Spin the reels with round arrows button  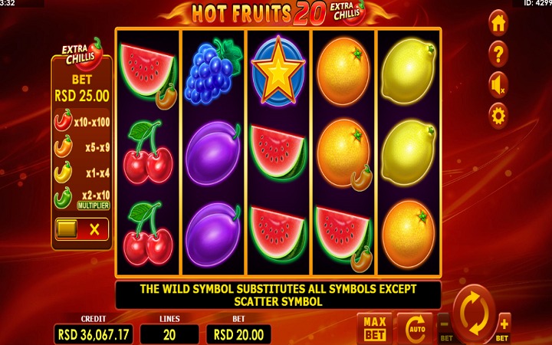[x=475, y=313]
